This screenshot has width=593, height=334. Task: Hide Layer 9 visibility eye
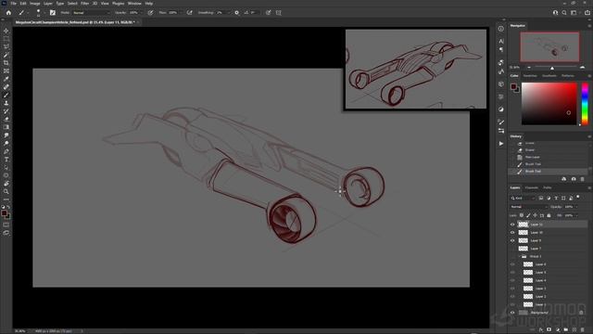click(512, 240)
